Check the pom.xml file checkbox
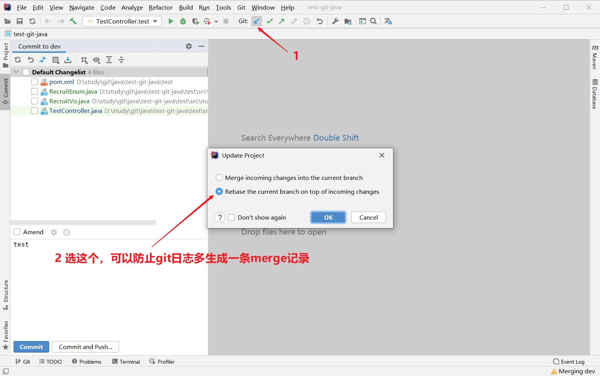Screen dimensions: 600x376 (34, 82)
